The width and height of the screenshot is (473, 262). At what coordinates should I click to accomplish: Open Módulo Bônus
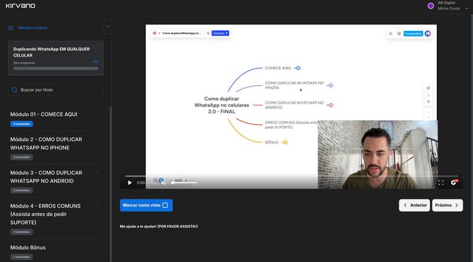click(28, 248)
